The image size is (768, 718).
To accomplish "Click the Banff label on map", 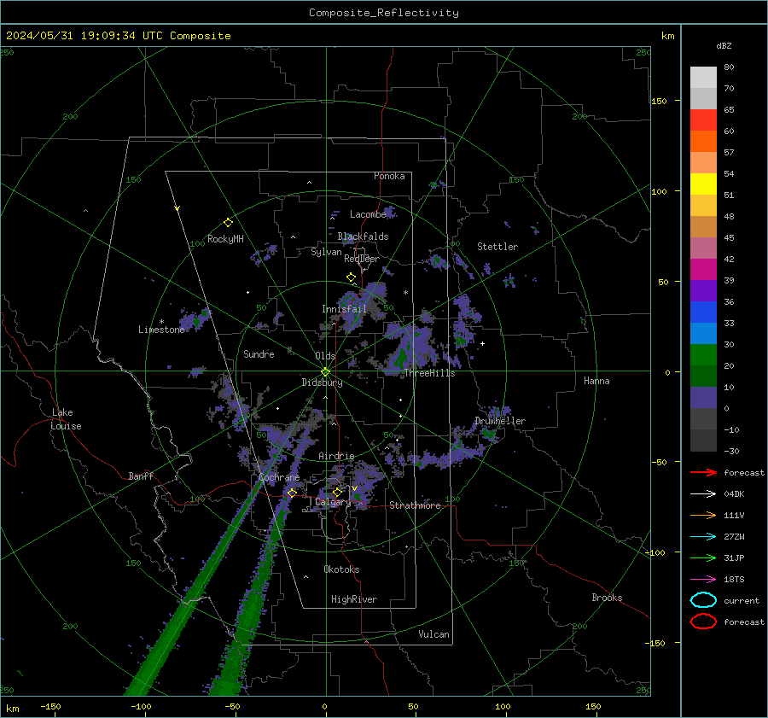I will 141,476.
